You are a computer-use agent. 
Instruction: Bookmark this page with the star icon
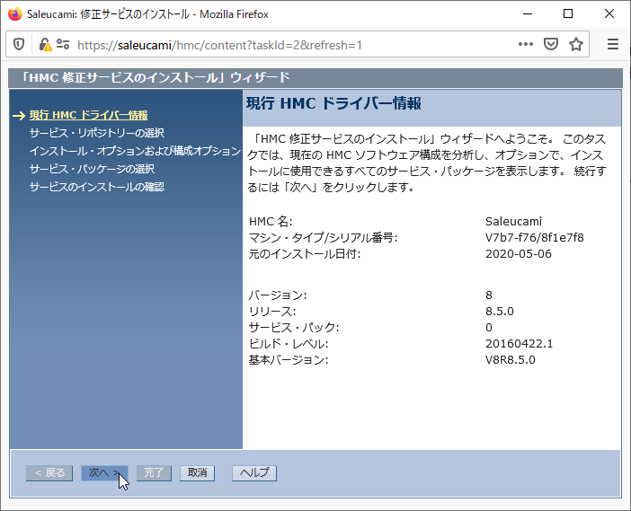576,44
